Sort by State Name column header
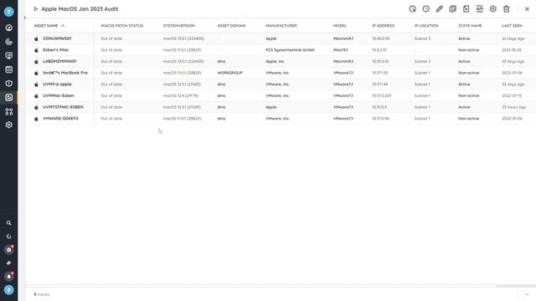This screenshot has width=536, height=301. tap(470, 26)
